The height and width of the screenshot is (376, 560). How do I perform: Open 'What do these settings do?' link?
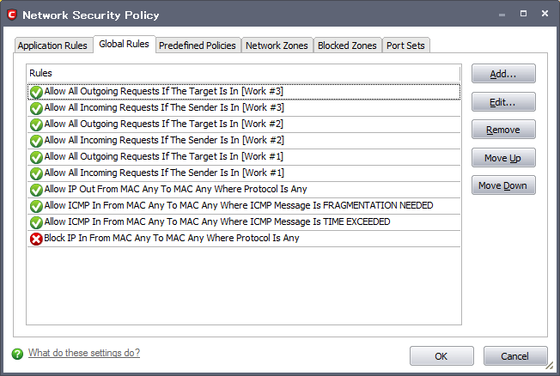84,353
